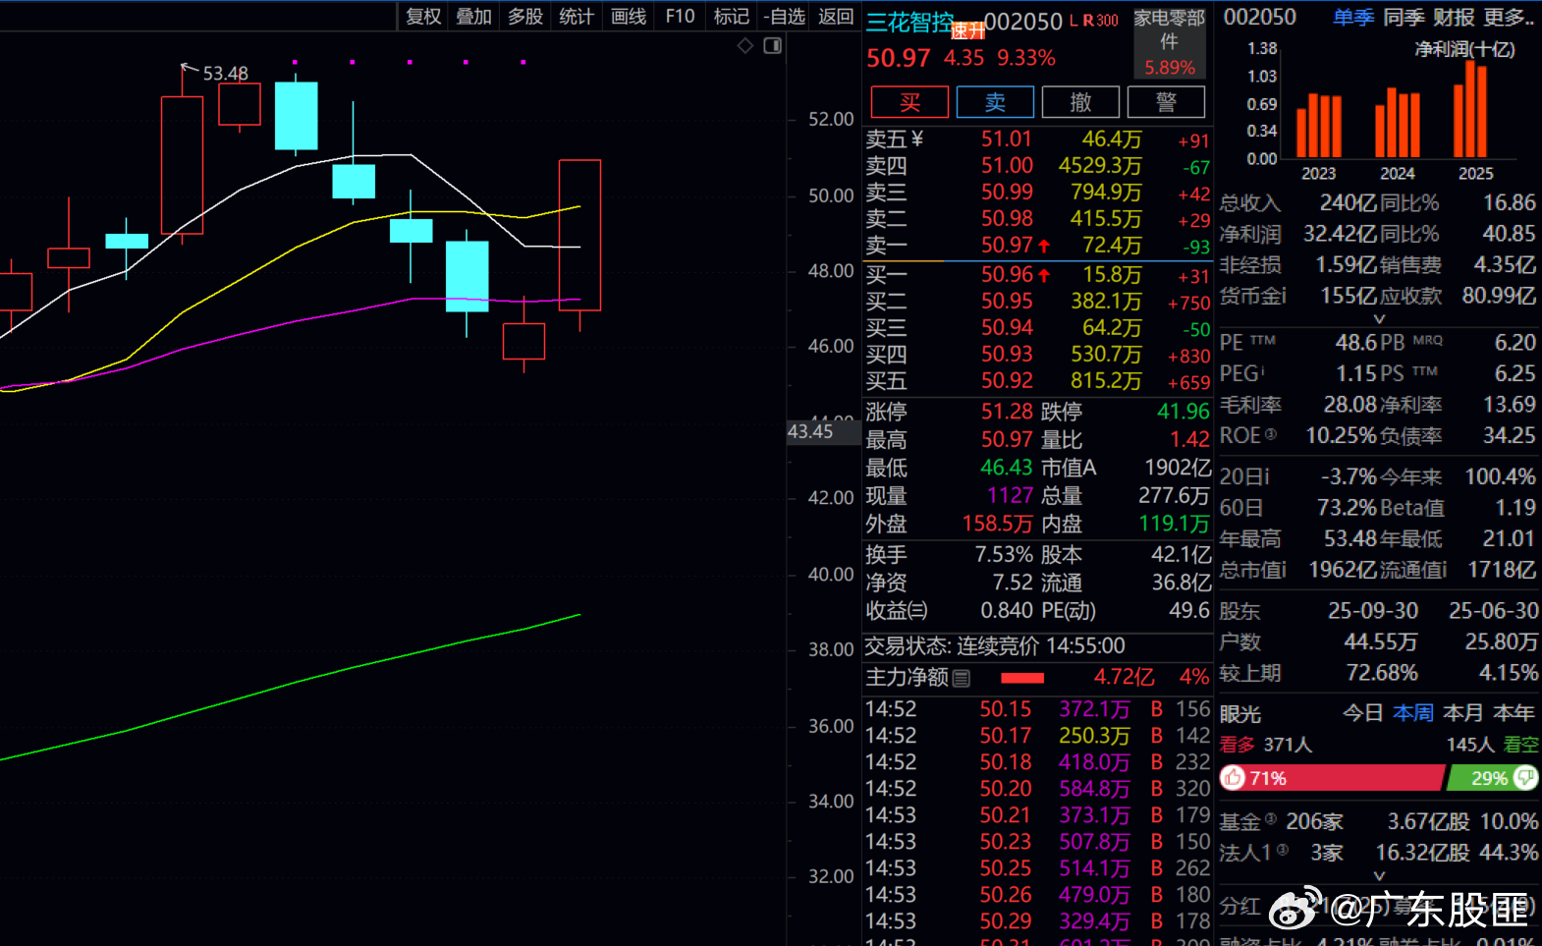
Task: Click the 25-09-30 shareholder date
Action: (x=1373, y=611)
